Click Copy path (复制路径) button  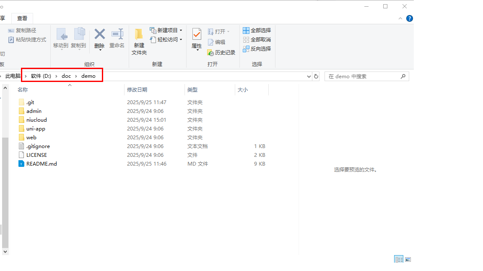tap(22, 31)
